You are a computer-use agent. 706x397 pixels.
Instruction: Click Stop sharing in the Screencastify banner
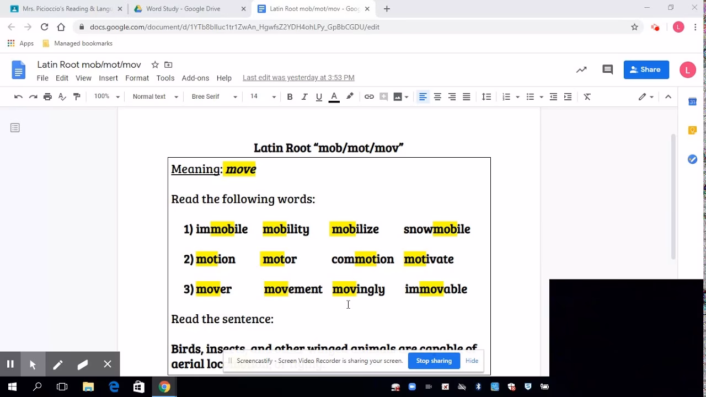(434, 361)
